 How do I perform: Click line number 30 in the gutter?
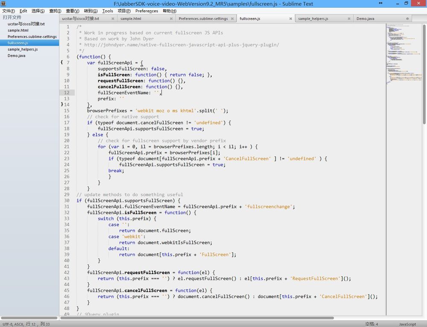click(x=67, y=201)
